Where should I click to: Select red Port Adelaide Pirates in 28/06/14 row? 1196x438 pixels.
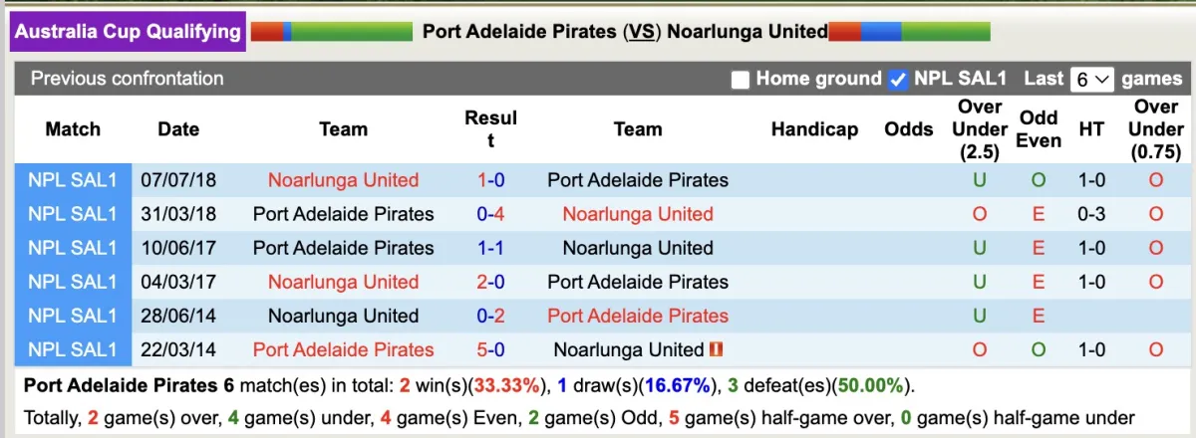[638, 316]
